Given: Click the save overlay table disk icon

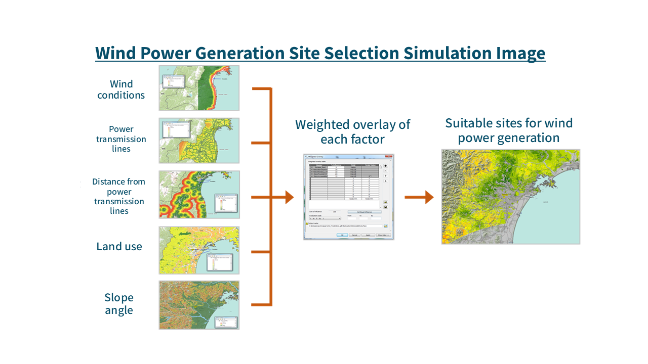Looking at the screenshot, I should click(x=385, y=207).
